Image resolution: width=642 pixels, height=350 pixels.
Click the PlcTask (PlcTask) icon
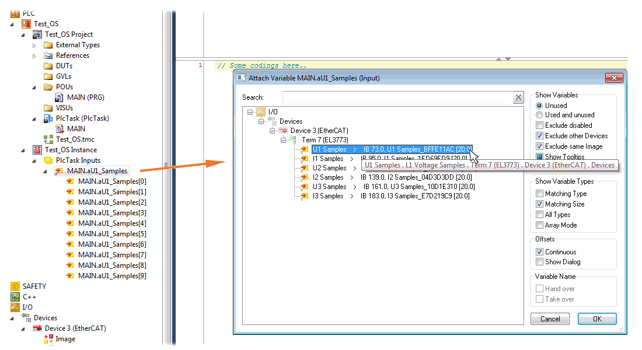(48, 118)
